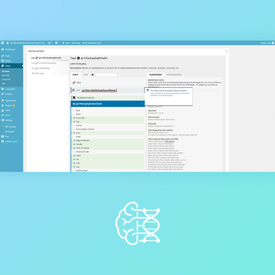
Task: Click View Page in admin bar
Action: (76, 43)
